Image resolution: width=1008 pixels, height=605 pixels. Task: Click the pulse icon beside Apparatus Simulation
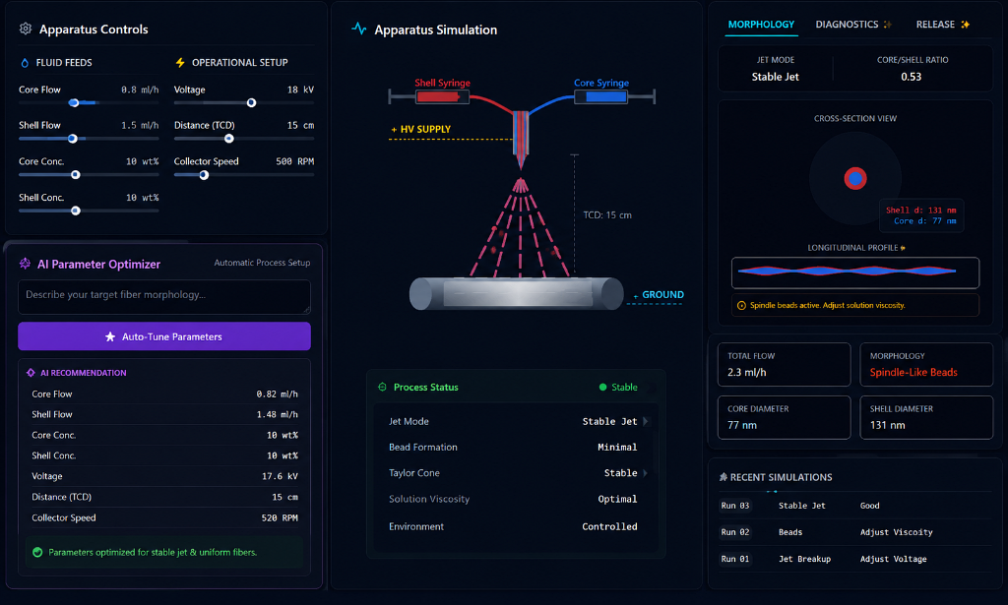click(x=358, y=29)
